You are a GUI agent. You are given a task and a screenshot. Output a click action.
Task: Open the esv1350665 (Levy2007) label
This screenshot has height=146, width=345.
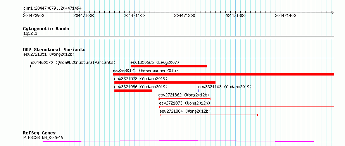[155, 62]
